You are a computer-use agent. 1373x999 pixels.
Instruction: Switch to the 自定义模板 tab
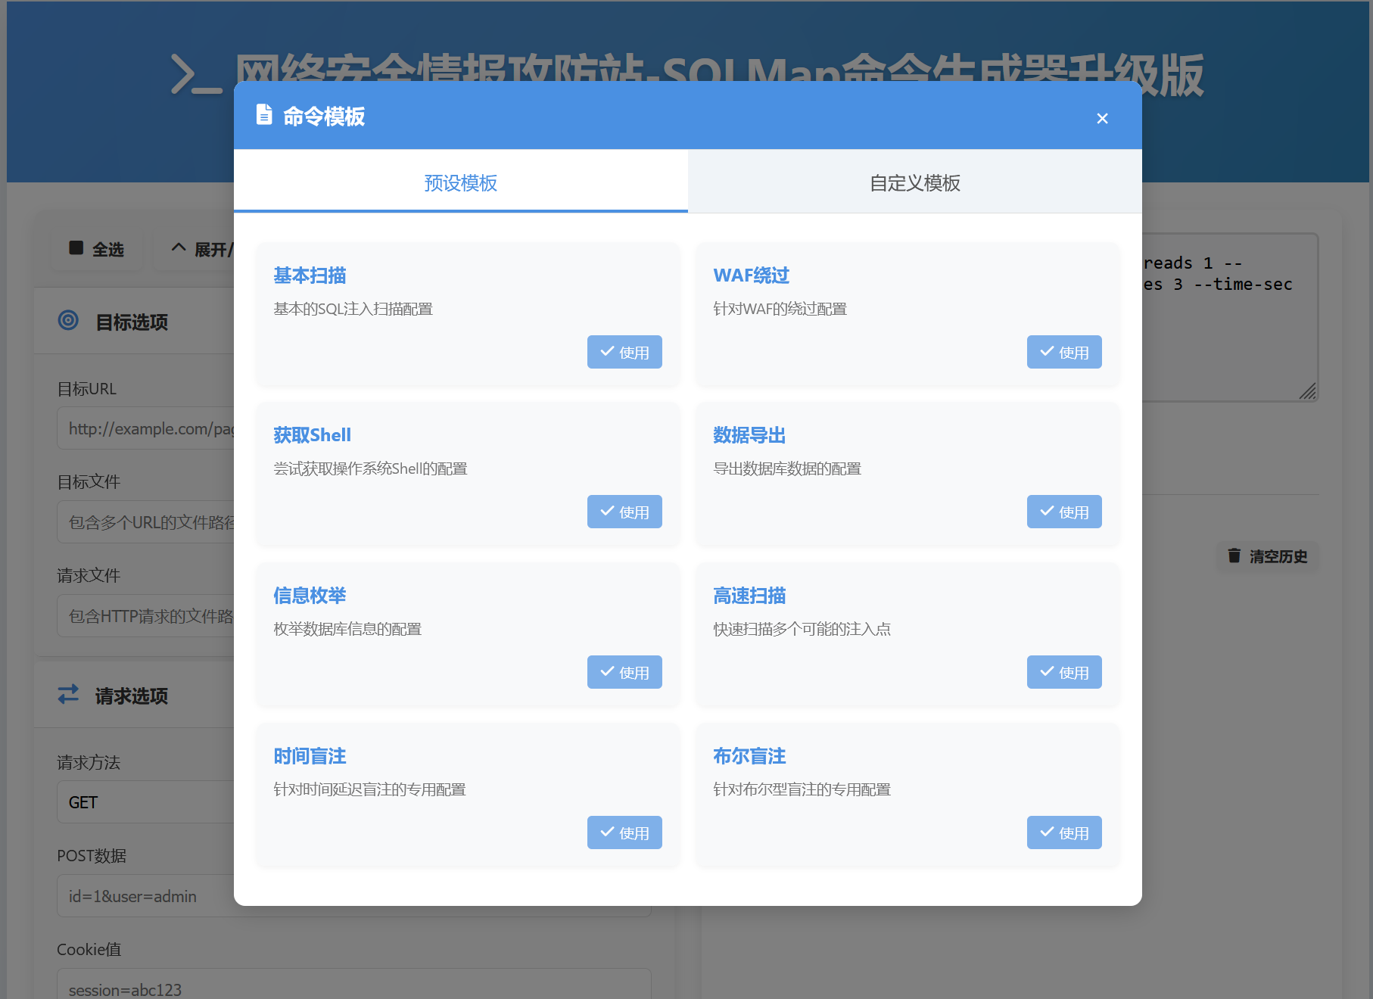click(915, 182)
